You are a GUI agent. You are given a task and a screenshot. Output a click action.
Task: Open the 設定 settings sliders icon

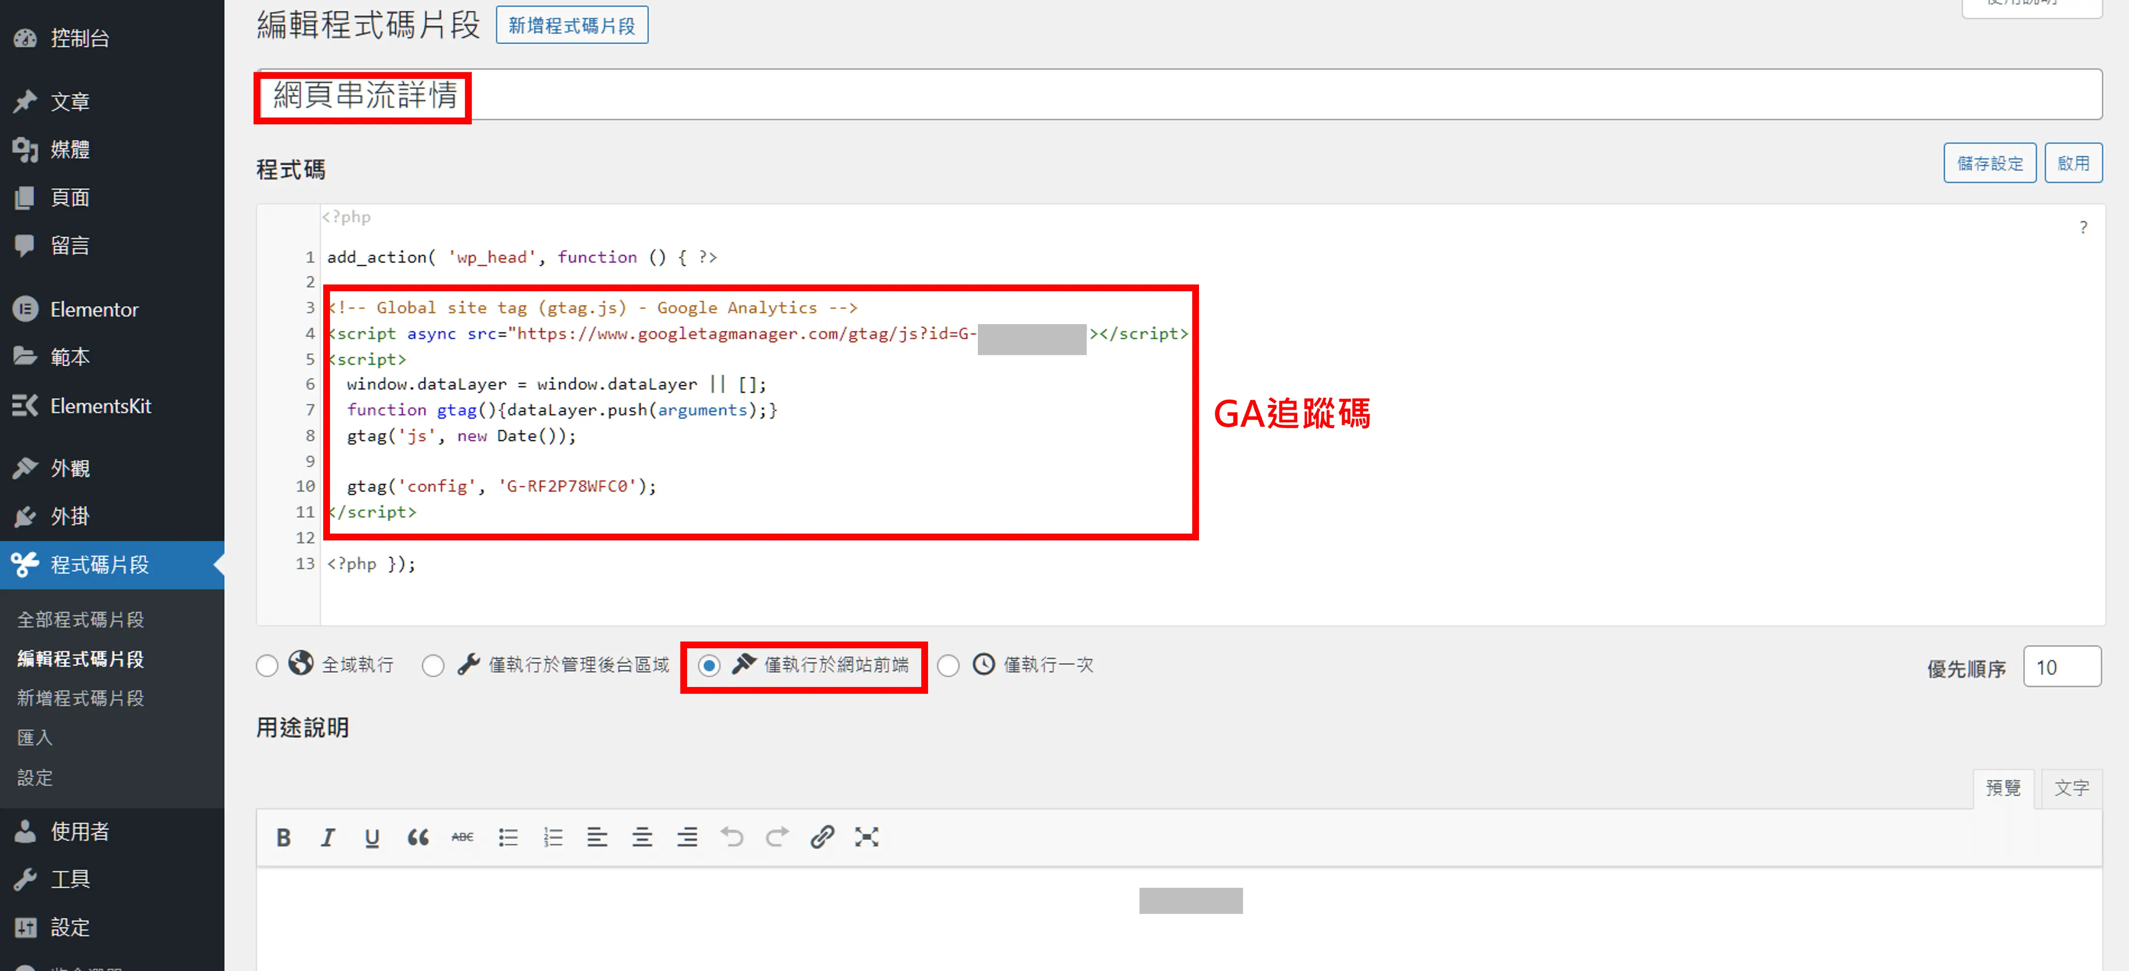[x=26, y=927]
